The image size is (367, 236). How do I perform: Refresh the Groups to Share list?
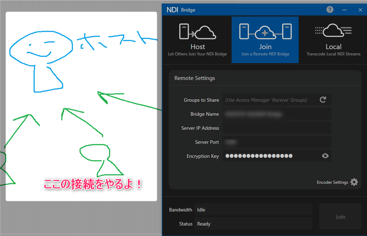323,99
